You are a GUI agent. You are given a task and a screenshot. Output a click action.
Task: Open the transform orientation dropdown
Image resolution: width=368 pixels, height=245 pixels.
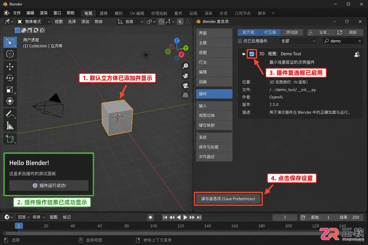[x=130, y=21]
